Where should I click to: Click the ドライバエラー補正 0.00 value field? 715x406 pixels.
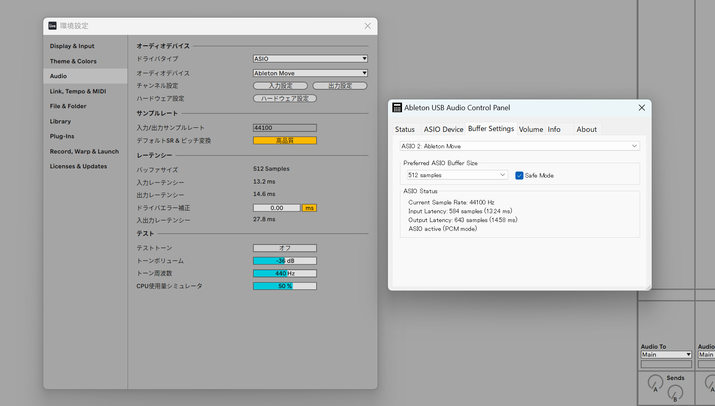(x=277, y=208)
